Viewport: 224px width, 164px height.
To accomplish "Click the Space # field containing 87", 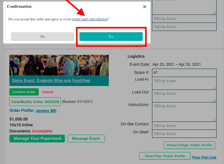I will tap(184, 72).
